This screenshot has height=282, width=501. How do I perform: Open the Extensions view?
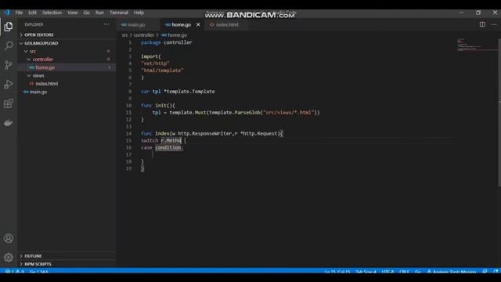9,103
